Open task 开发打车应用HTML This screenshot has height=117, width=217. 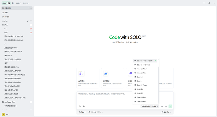click(11, 48)
